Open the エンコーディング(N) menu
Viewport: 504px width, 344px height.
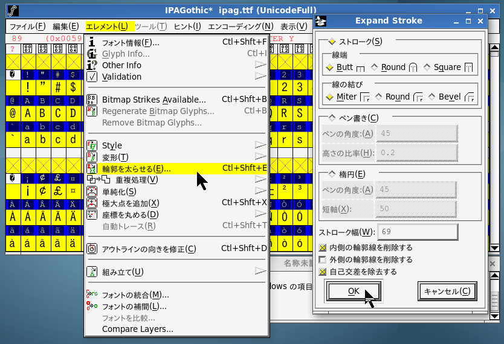point(241,27)
